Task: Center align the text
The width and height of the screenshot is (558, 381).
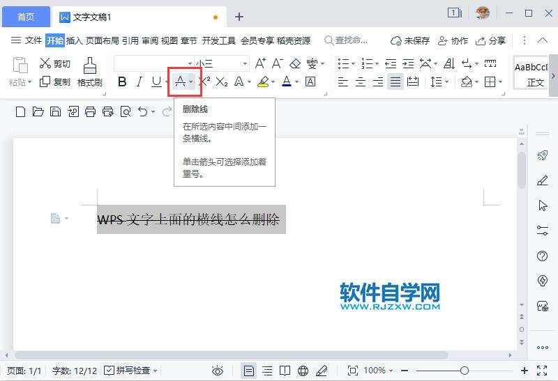Action: [x=361, y=82]
